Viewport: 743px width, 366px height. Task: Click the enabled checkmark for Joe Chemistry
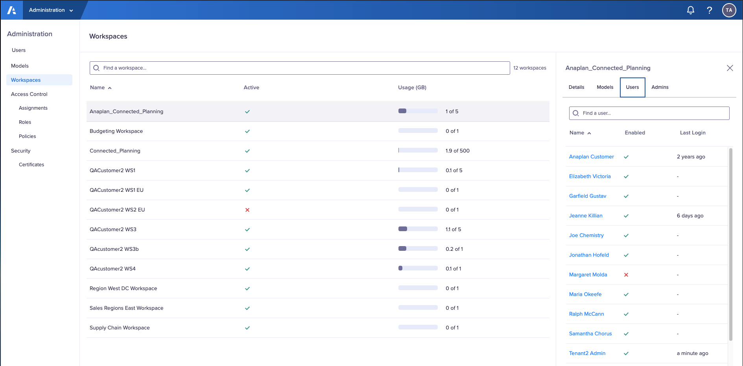click(x=626, y=235)
